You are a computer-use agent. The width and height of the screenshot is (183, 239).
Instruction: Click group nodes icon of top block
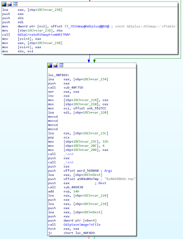15,4
